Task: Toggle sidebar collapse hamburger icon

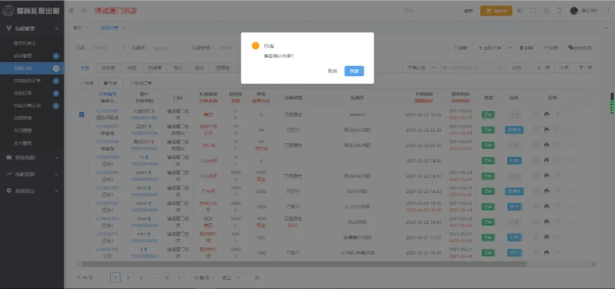Action: click(71, 10)
